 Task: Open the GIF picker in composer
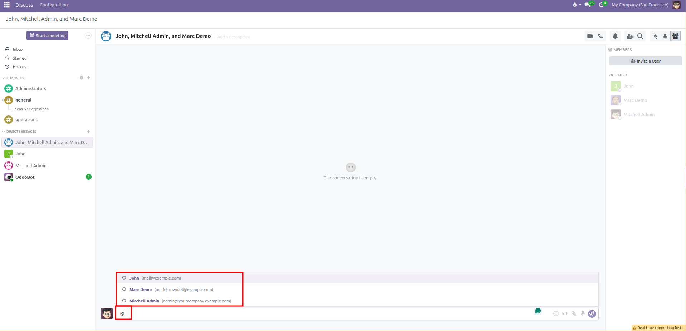(565, 313)
